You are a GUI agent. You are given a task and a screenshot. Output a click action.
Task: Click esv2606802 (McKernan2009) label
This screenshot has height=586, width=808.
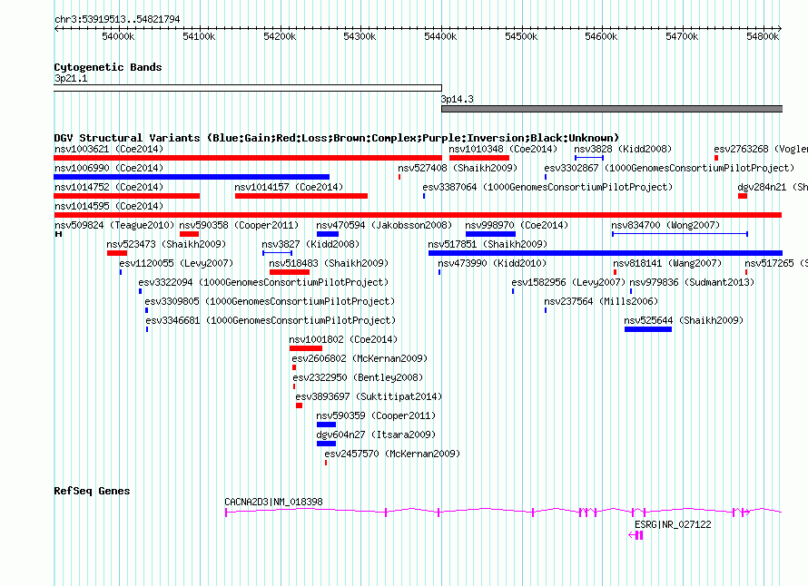pos(360,359)
